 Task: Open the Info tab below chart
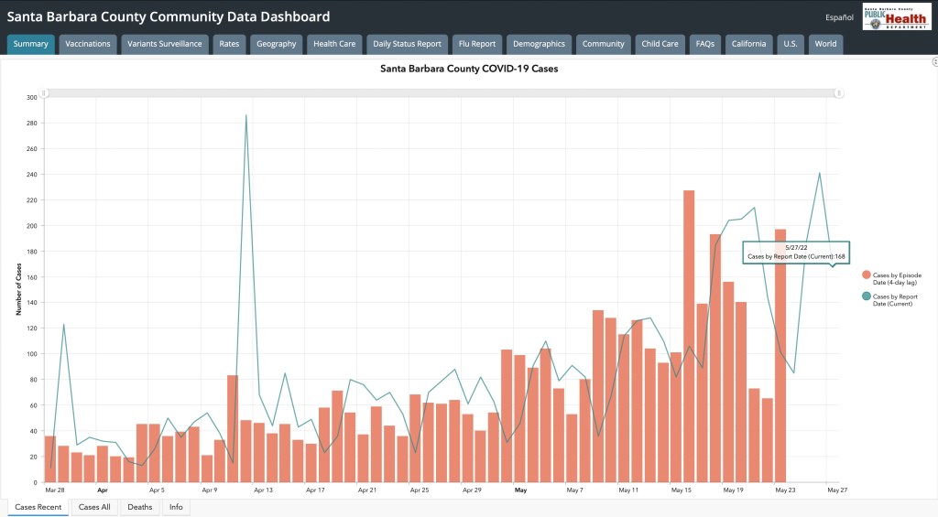click(176, 507)
